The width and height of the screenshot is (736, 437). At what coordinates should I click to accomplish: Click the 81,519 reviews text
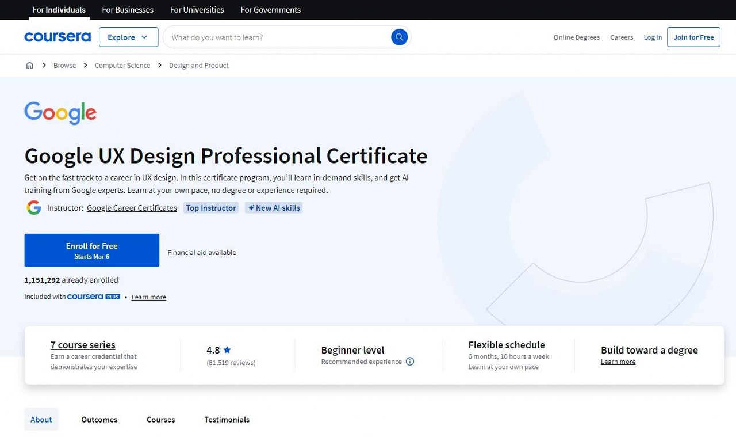coord(231,363)
